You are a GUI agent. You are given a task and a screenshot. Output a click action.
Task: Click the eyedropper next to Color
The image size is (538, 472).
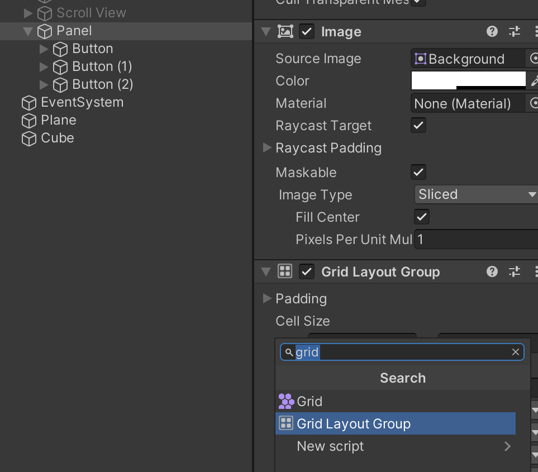(534, 82)
